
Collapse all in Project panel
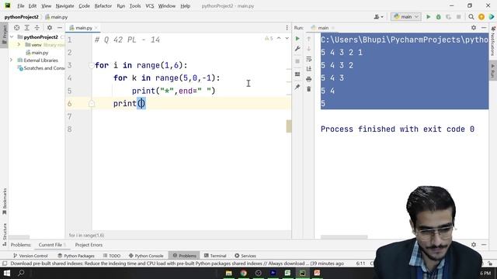pos(37,28)
